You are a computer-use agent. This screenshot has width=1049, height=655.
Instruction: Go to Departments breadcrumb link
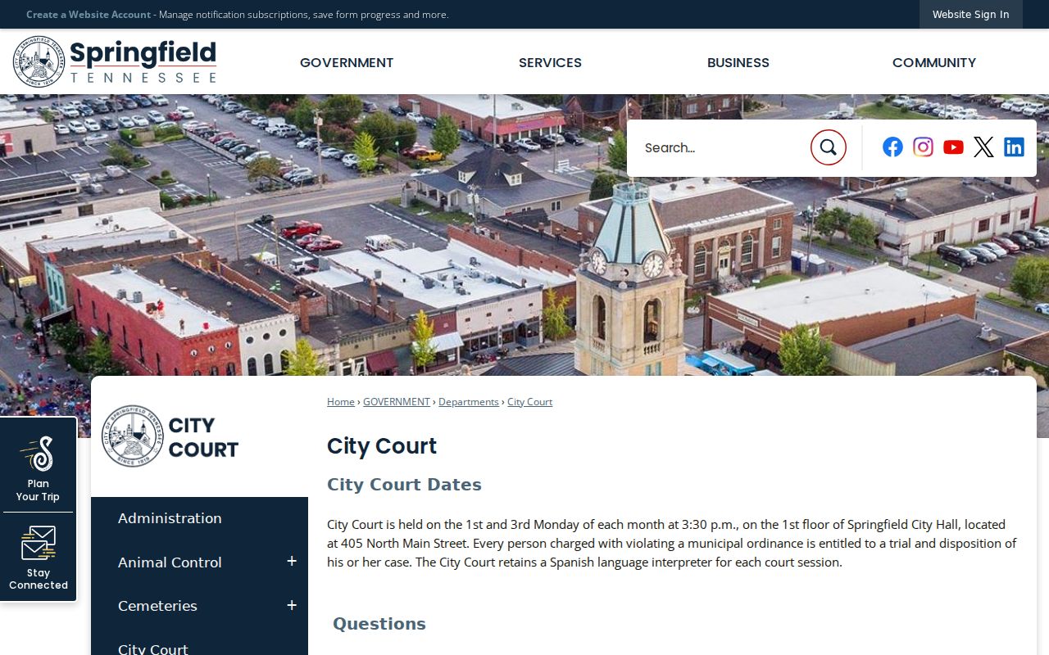(469, 402)
